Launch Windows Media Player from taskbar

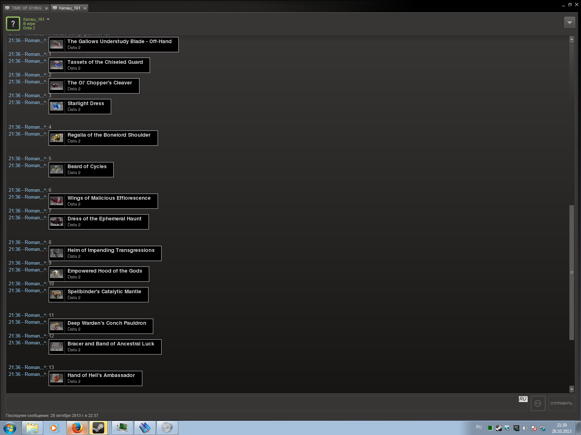tap(54, 428)
